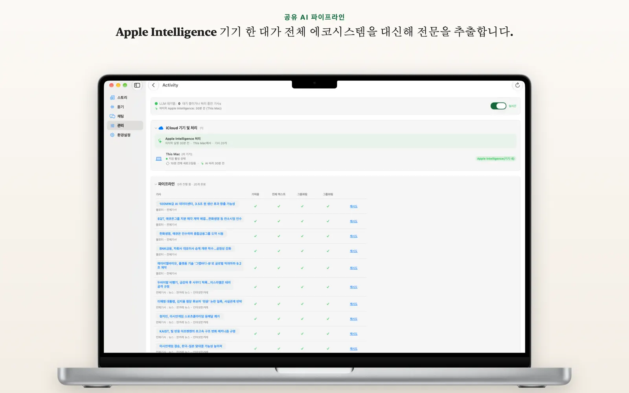629x393 pixels.
Task: Click the green LLM queue status dot
Action: (156, 104)
